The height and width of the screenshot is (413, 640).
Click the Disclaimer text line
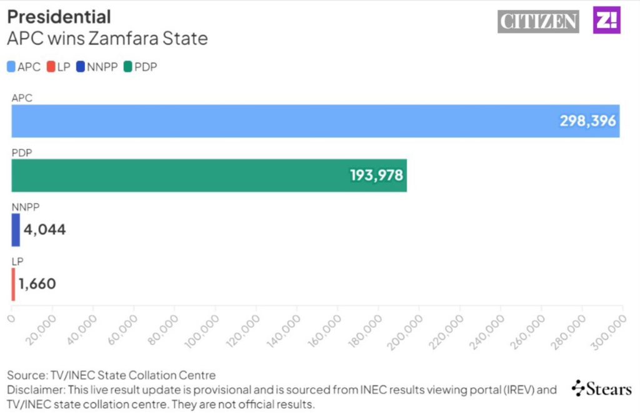pos(281,390)
